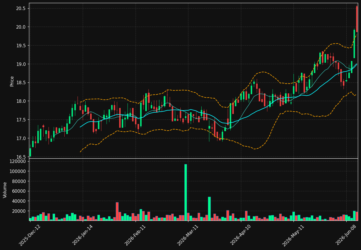This screenshot has height=250, width=361.
Task: Click the 18.0 price tick label
Action: tap(21, 101)
